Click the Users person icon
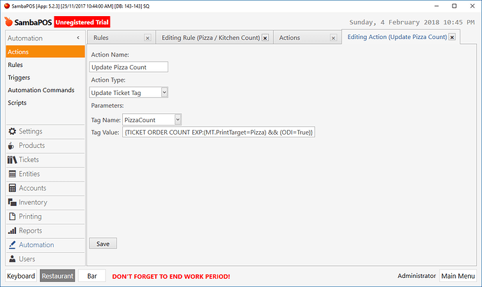Image resolution: width=482 pixels, height=287 pixels. point(13,259)
